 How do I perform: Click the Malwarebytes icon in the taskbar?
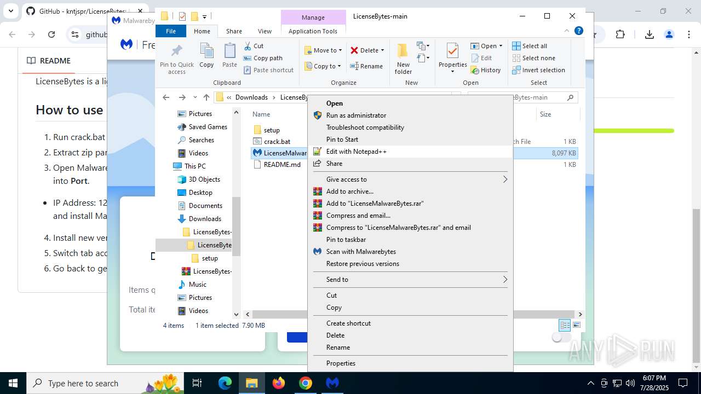(x=332, y=383)
